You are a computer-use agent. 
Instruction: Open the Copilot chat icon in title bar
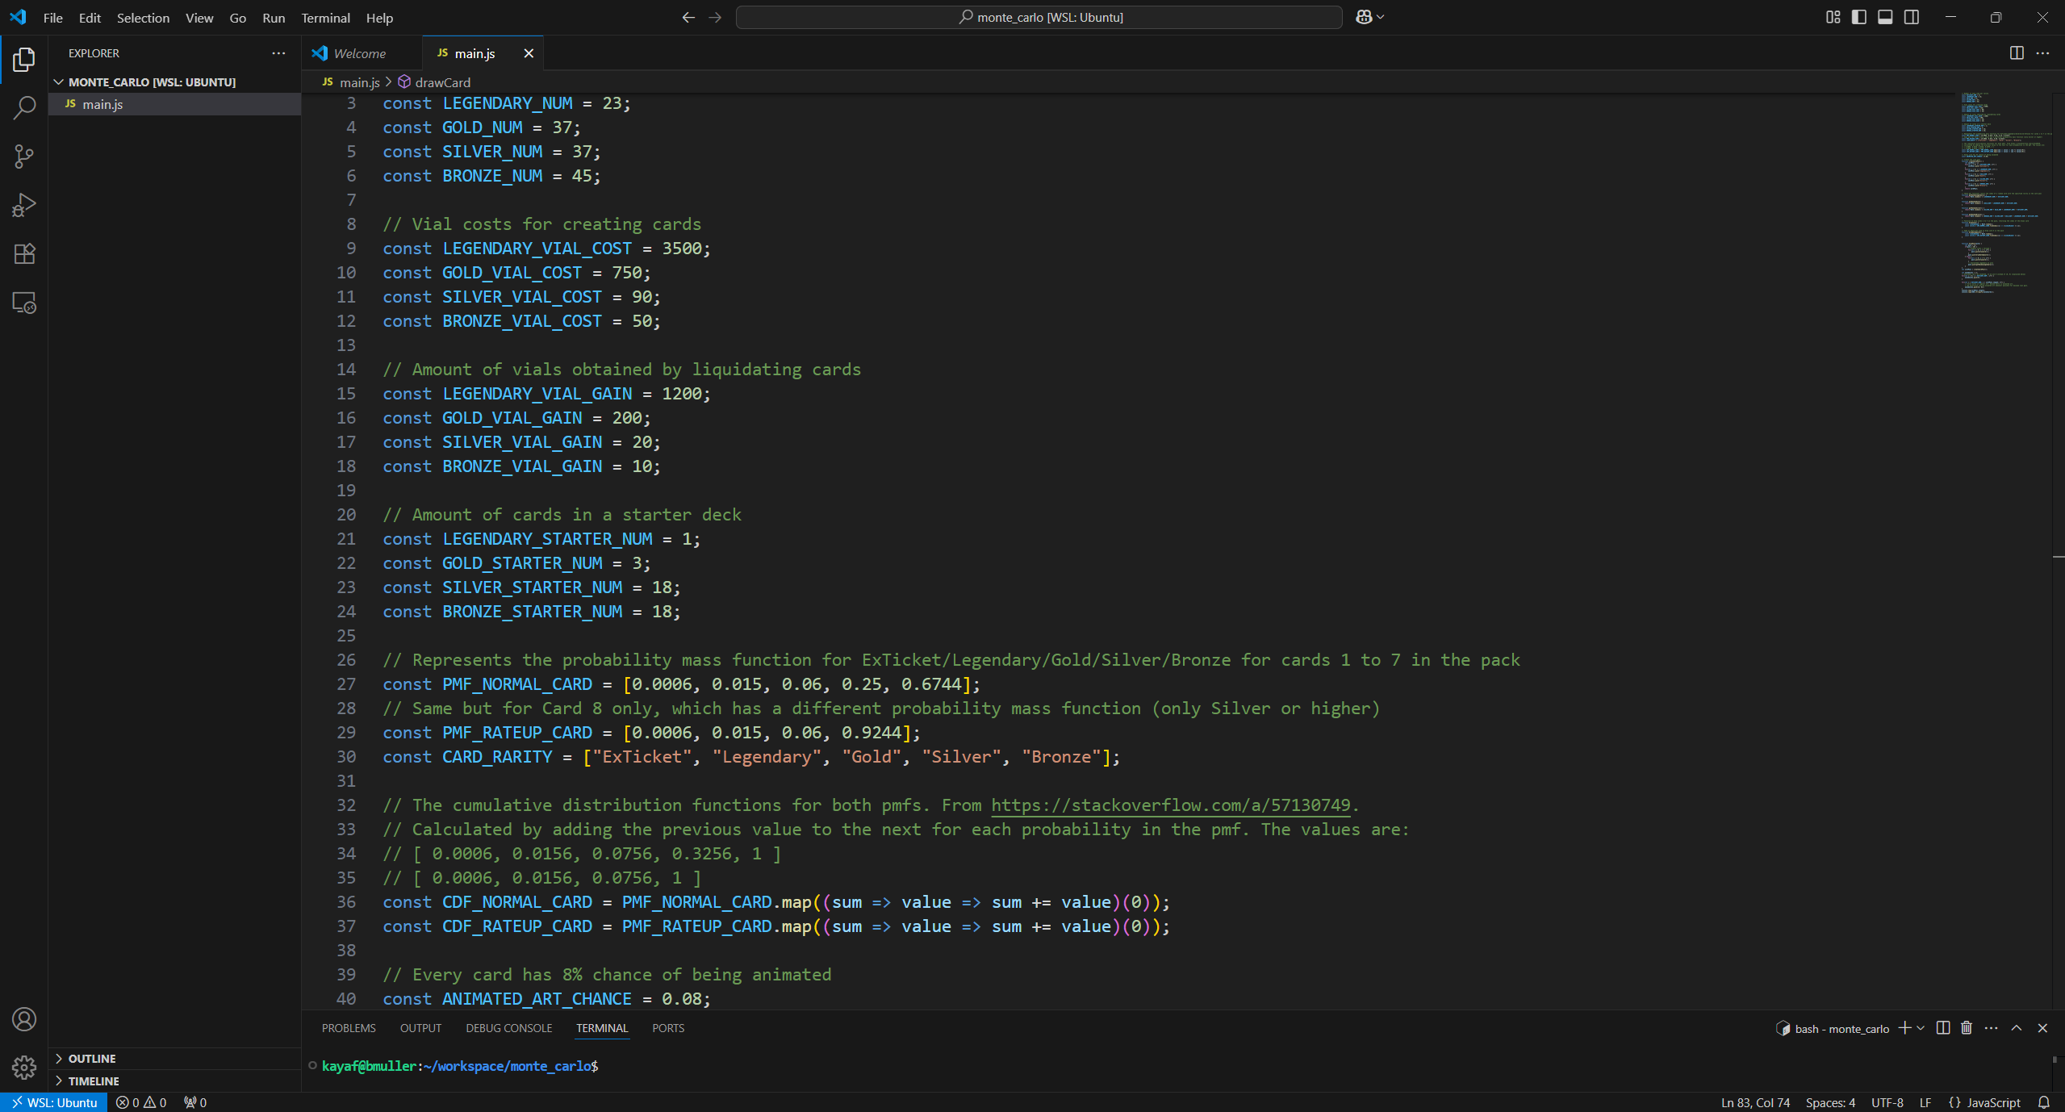pyautogui.click(x=1364, y=17)
